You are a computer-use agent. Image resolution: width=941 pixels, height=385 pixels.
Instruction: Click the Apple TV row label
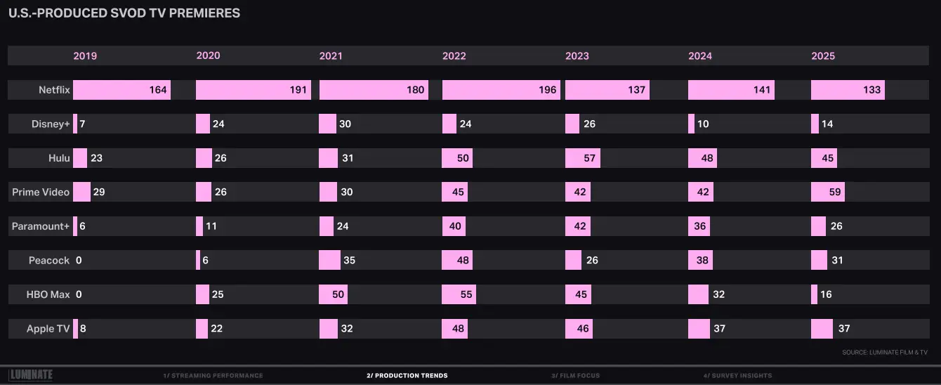coord(48,329)
